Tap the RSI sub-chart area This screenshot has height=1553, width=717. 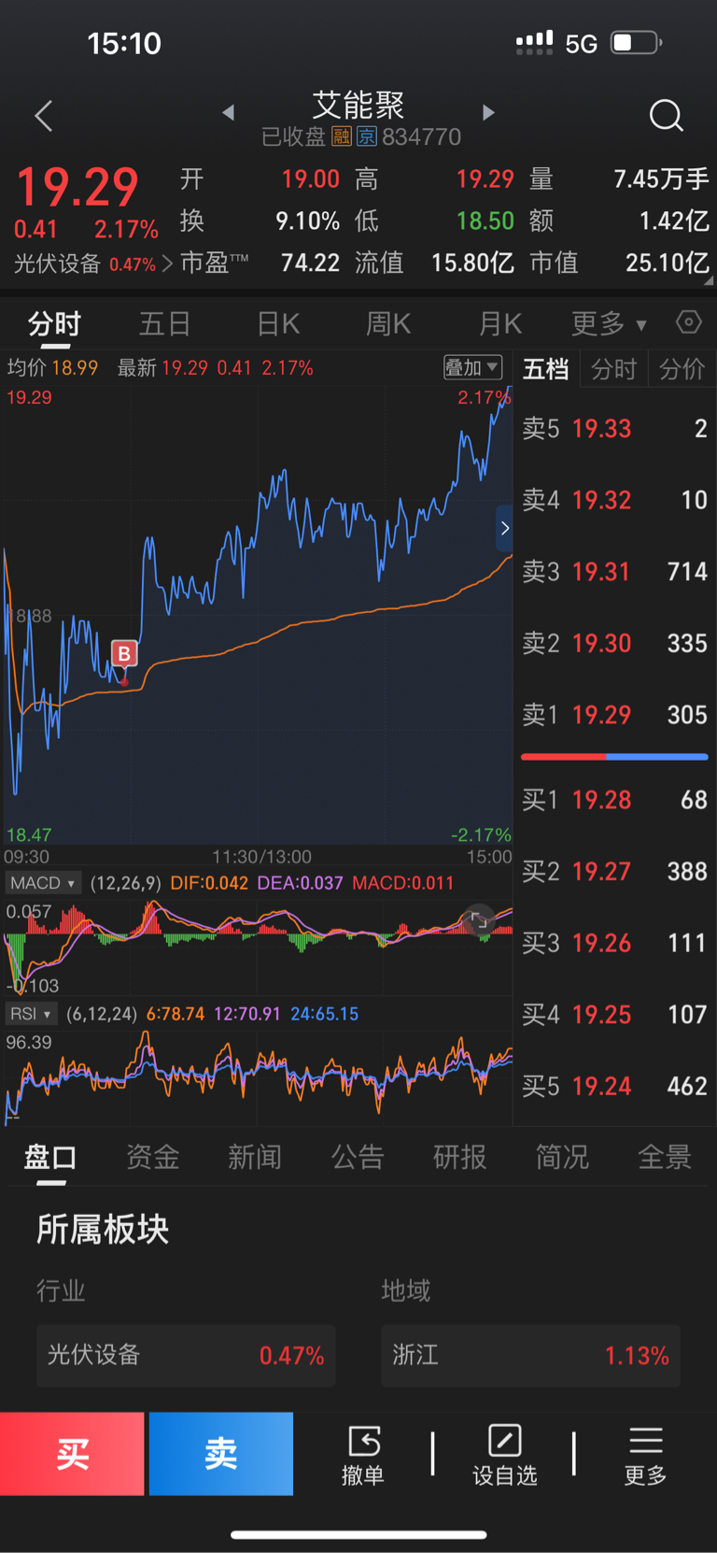258,1076
